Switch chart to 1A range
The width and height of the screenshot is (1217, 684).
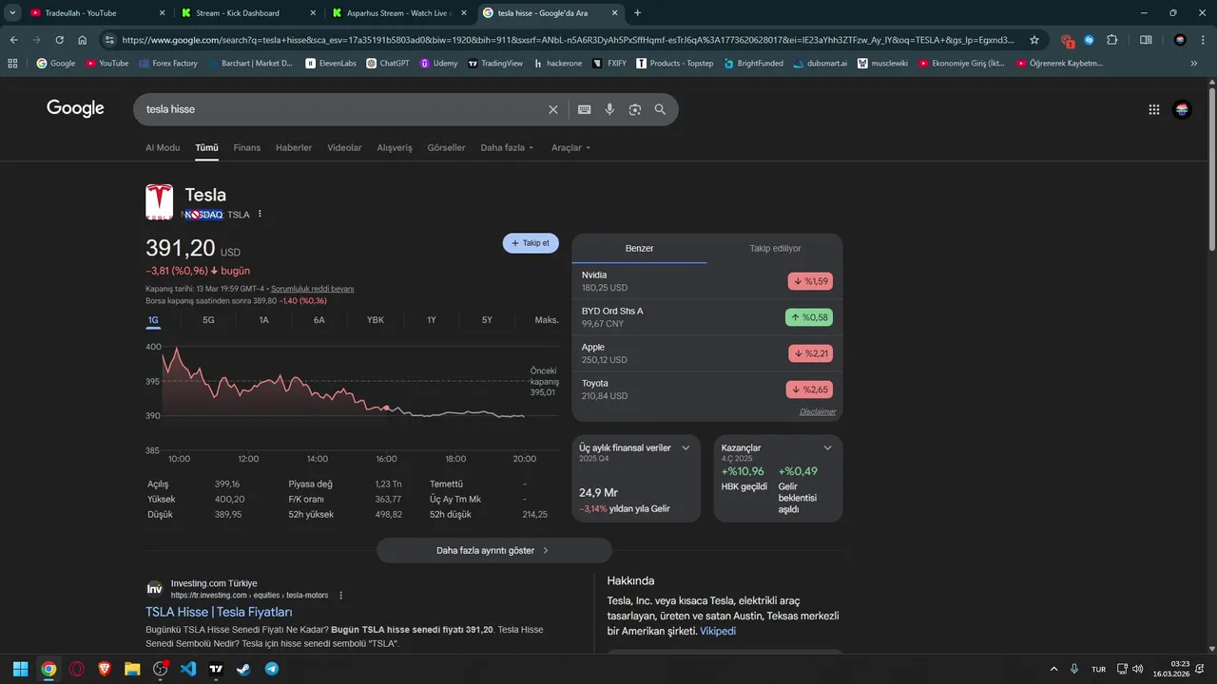[x=264, y=320]
